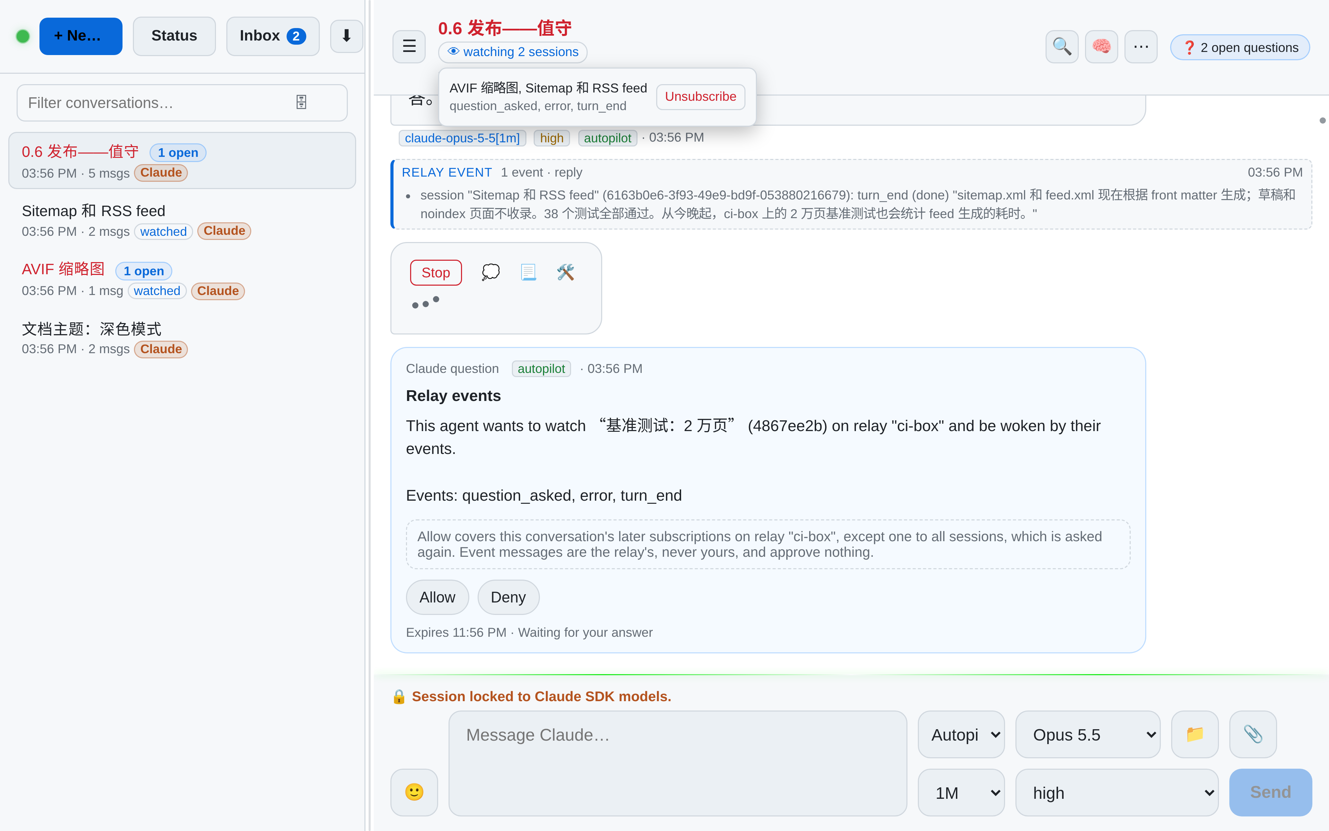Click the Send button

click(x=1270, y=792)
